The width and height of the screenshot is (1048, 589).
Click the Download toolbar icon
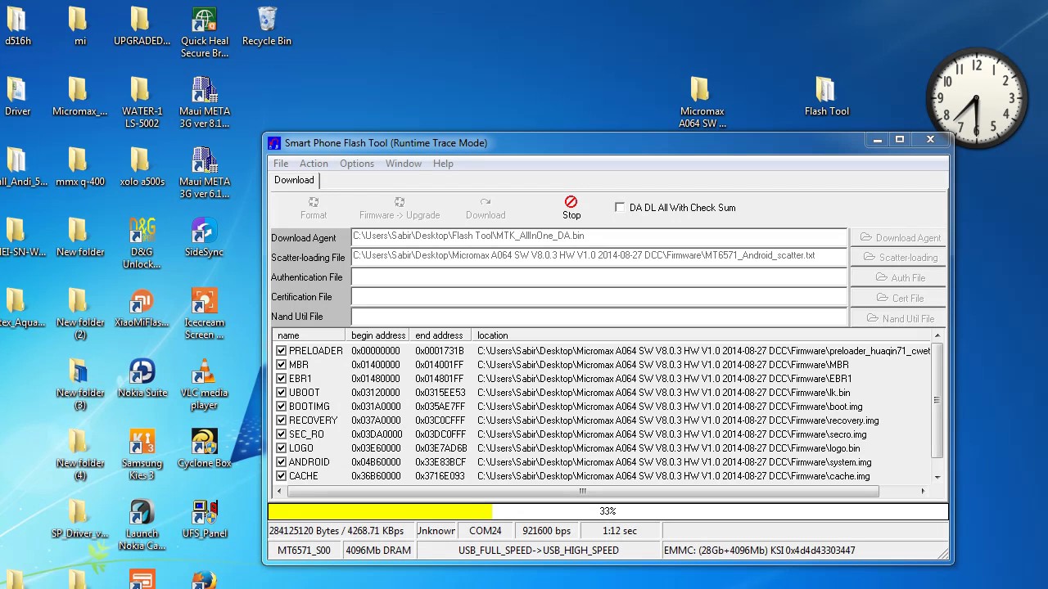tap(486, 208)
